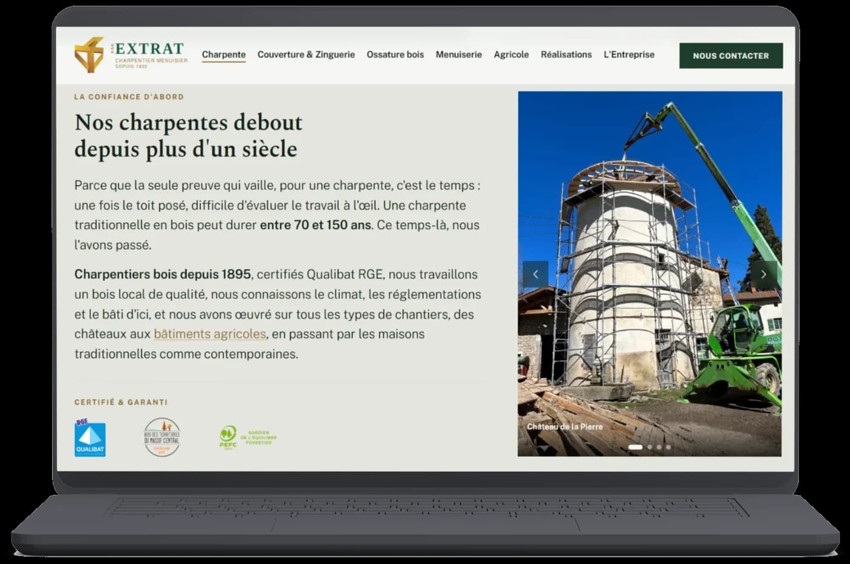The image size is (850, 564).
Task: Click the NOUS CONTACTER button
Action: click(731, 56)
